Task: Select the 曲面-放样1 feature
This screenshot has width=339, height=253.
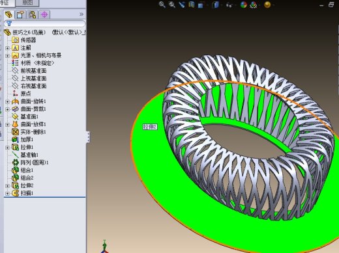Action: pyautogui.click(x=33, y=124)
